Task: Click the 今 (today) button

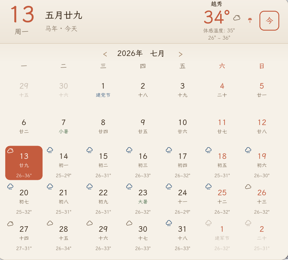Action: [269, 21]
